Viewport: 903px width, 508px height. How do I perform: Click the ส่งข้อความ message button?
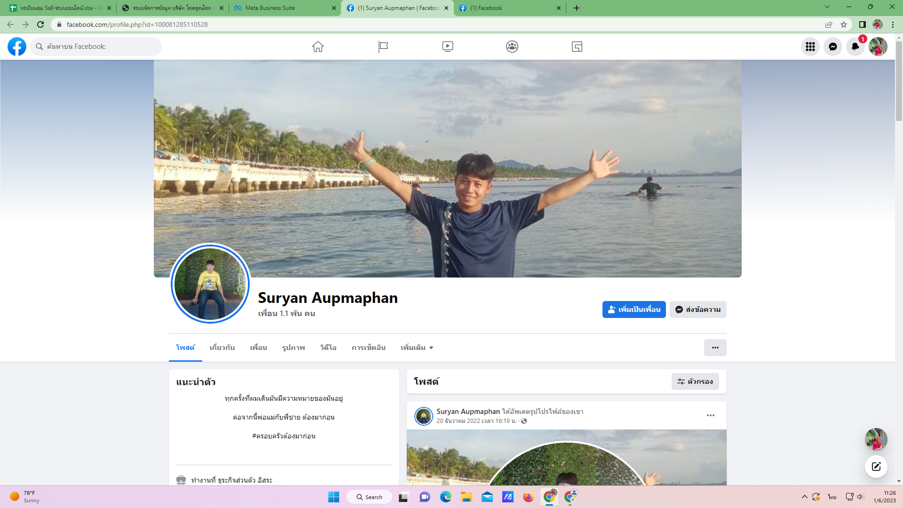698,310
